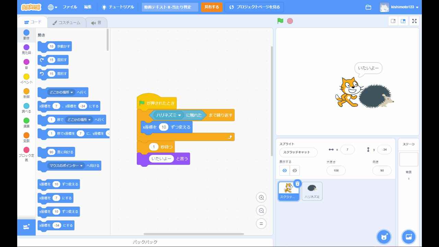439x247 pixels.
Task: Show the sprite with eye icon
Action: 284,170
